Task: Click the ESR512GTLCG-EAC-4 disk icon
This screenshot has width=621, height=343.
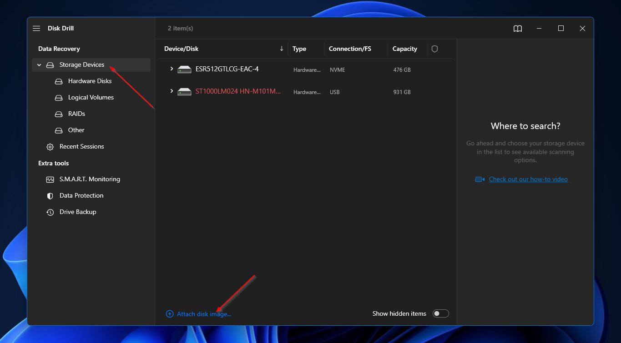Action: [x=184, y=70]
